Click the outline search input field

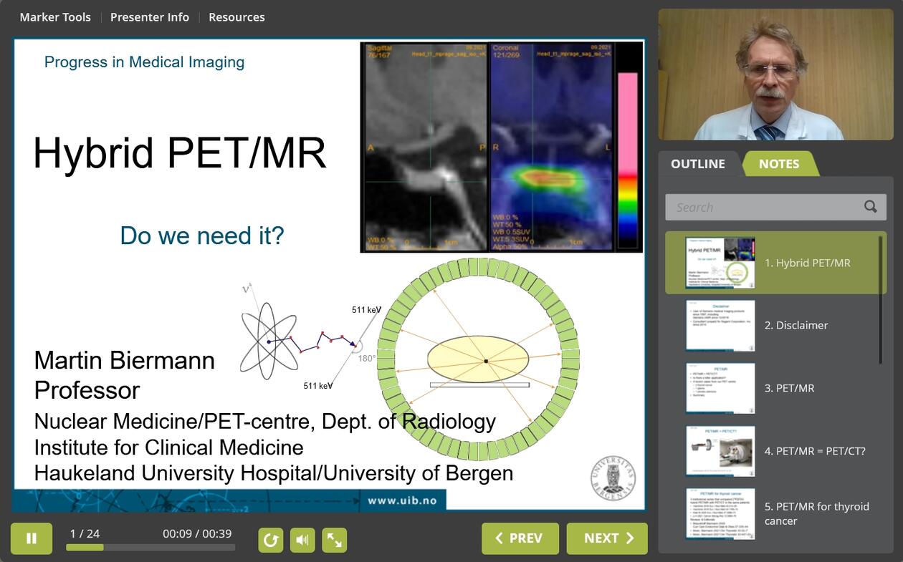tap(763, 207)
